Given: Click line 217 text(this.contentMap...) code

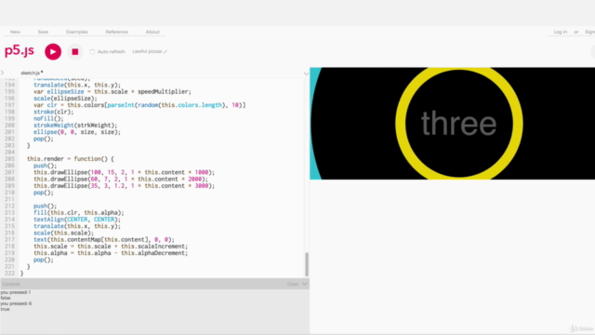Looking at the screenshot, I should click(104, 240).
